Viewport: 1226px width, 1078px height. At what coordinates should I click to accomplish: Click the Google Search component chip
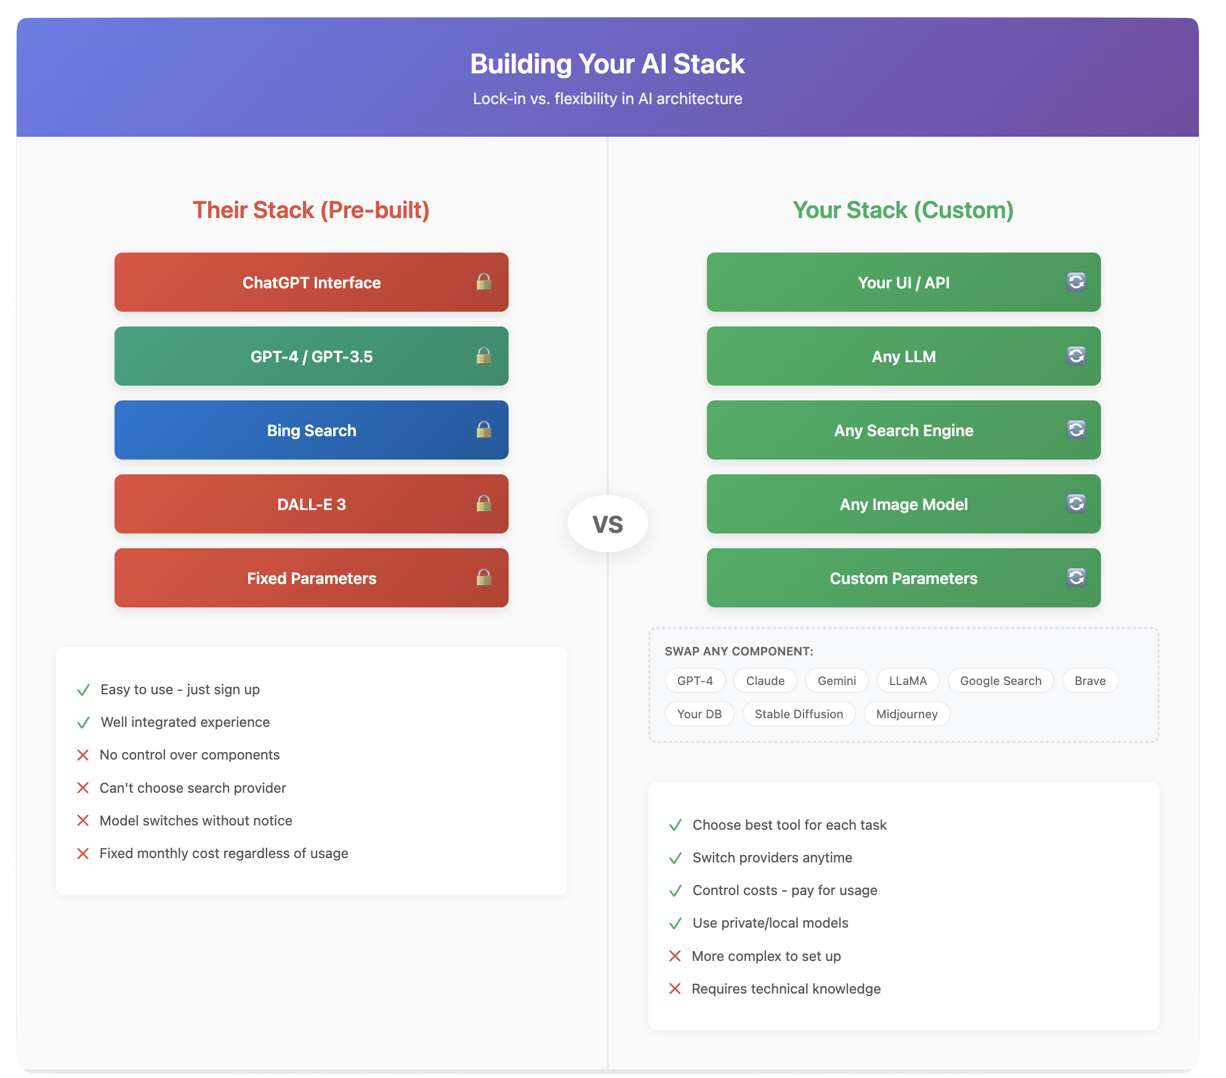coord(1001,681)
